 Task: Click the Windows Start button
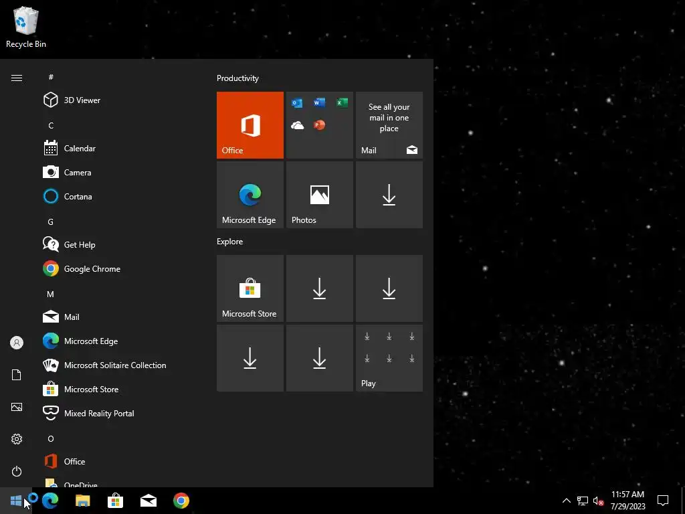tap(16, 501)
